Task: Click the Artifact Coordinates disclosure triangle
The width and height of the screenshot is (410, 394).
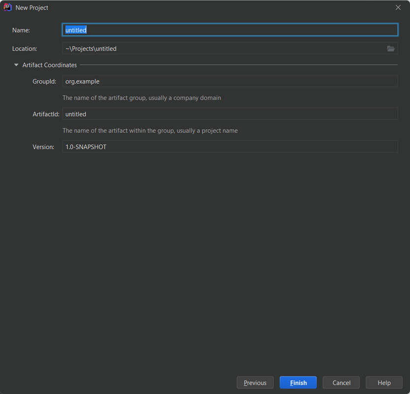Action: (16, 65)
